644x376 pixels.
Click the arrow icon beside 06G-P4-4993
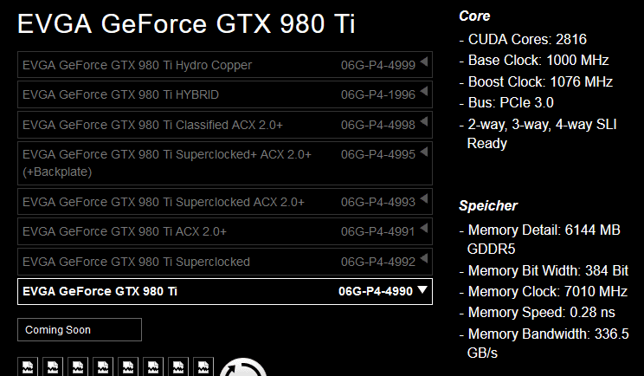click(x=423, y=201)
